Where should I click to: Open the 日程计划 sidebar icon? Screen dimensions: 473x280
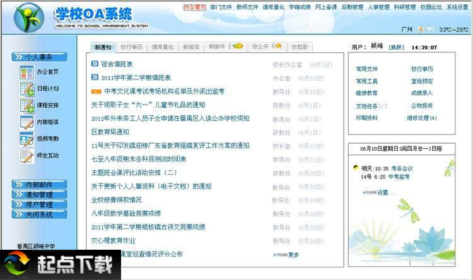pyautogui.click(x=26, y=89)
